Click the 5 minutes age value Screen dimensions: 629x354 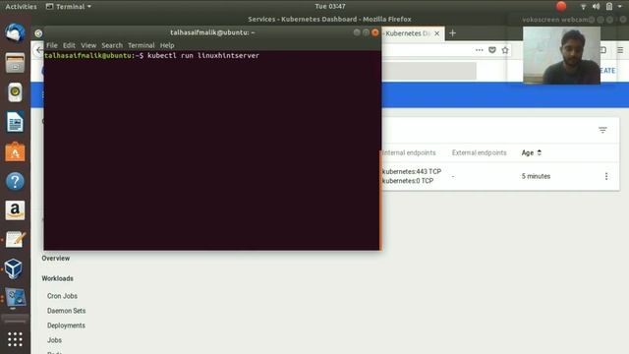pyautogui.click(x=536, y=176)
